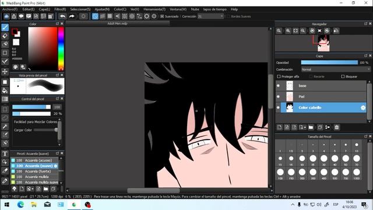Toggle the Bordes Suaves checkbox
Image resolution: width=373 pixels, height=210 pixels.
[x=228, y=16]
